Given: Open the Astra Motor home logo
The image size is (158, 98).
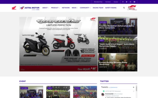Looking at the screenshot, I should (x=29, y=8).
